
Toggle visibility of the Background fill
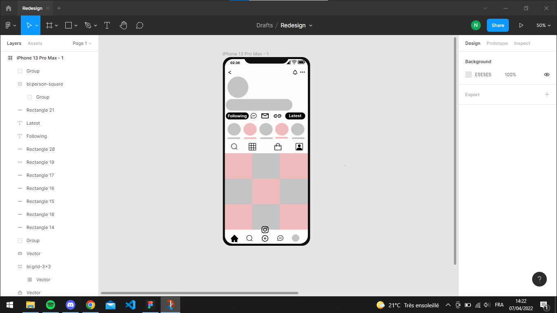coord(547,75)
